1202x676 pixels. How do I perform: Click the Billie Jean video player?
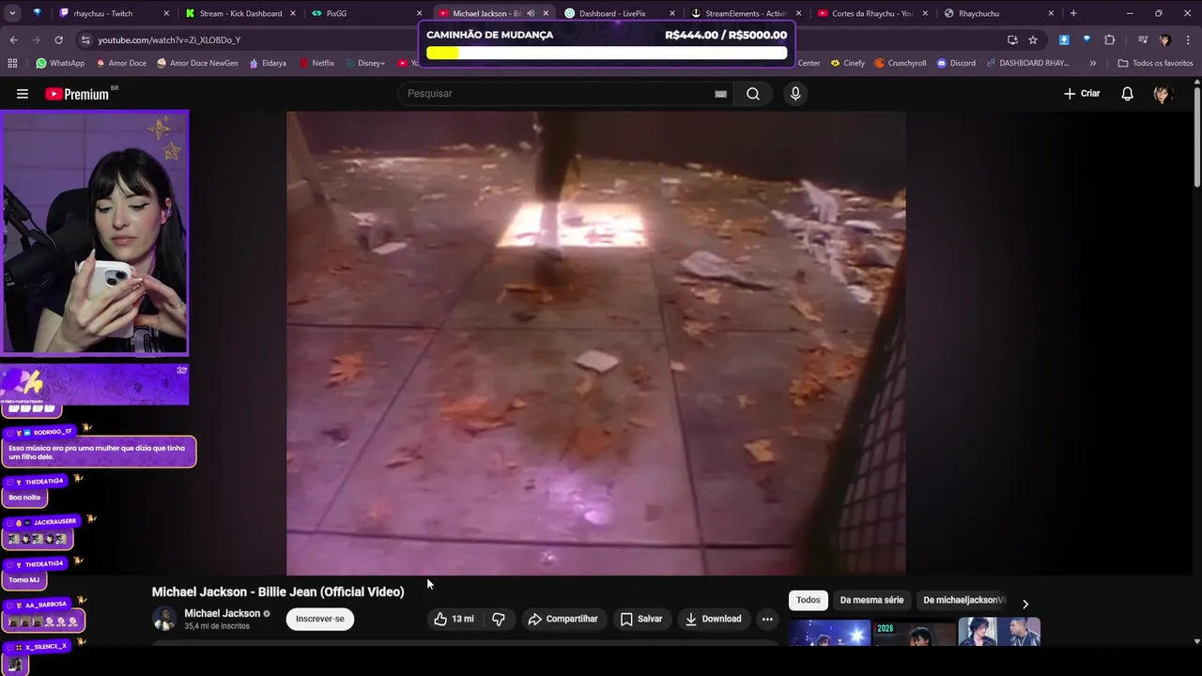(x=595, y=343)
